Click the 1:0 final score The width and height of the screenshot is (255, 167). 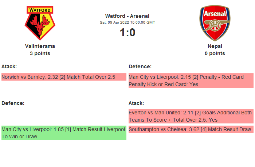click(127, 33)
